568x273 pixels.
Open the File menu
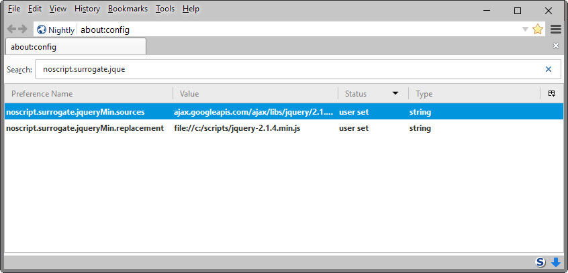14,9
